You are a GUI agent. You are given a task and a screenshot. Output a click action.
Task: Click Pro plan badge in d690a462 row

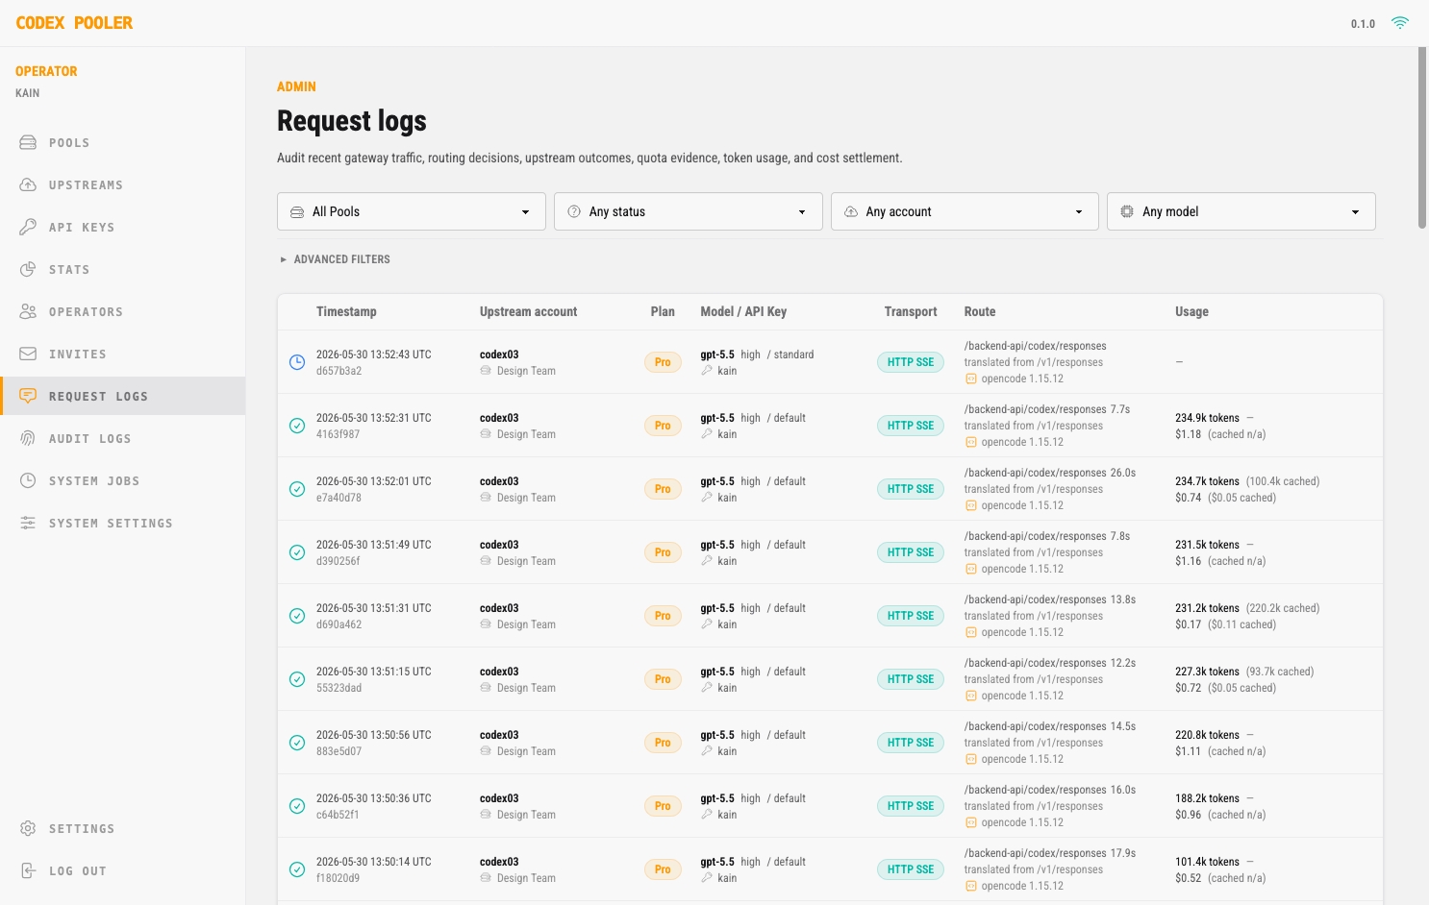(x=663, y=616)
